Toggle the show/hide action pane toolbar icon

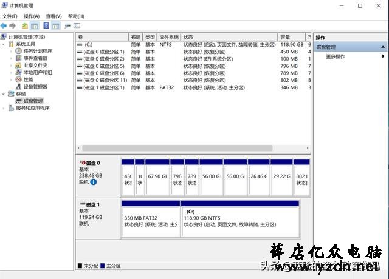(56, 25)
